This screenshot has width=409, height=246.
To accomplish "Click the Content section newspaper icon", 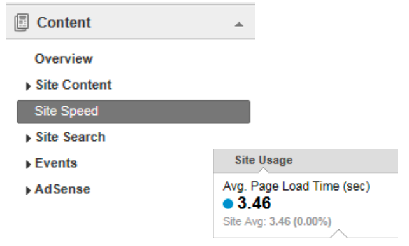I will pos(22,23).
